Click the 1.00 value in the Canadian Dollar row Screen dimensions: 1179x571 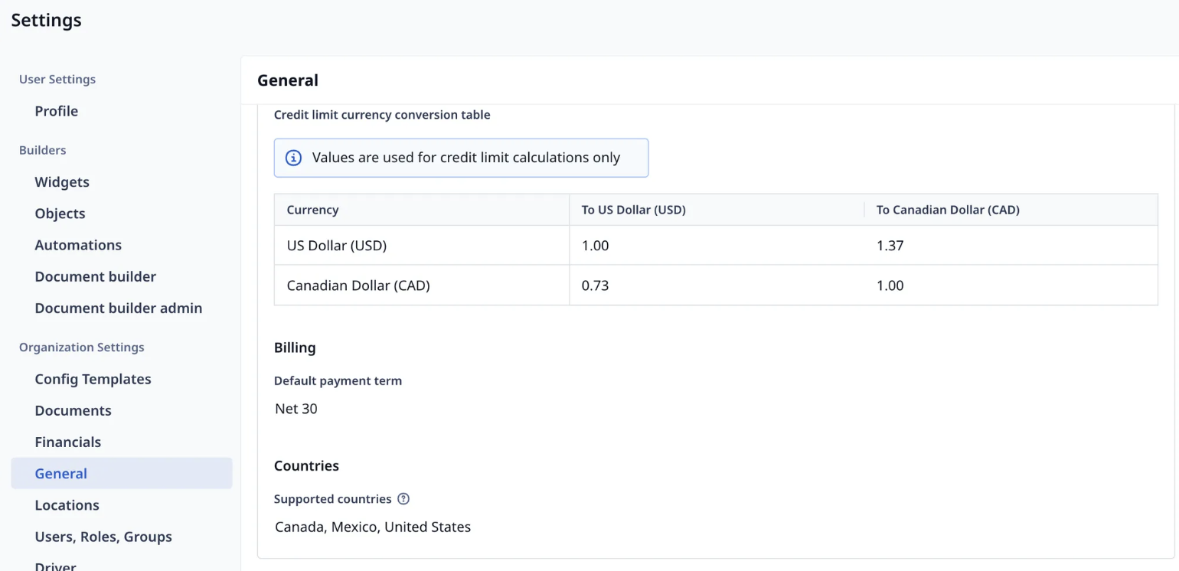click(890, 285)
